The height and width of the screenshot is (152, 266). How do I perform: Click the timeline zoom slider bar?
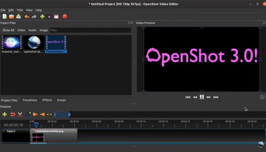(62, 114)
